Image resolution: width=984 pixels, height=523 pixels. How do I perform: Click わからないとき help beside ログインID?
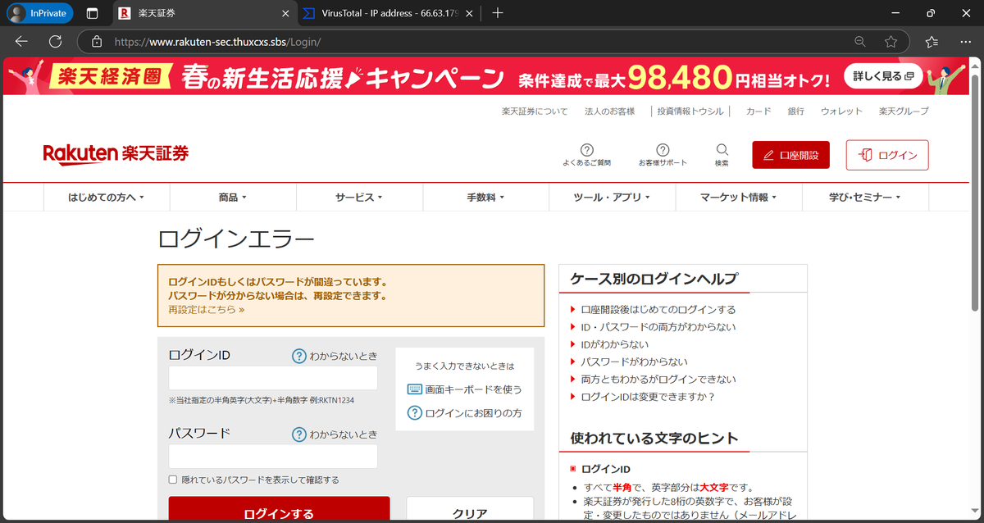point(335,356)
